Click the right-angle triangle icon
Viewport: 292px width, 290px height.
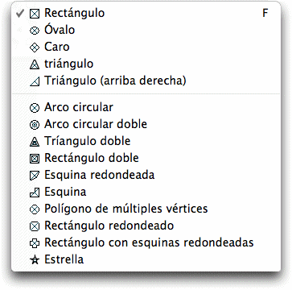click(35, 81)
